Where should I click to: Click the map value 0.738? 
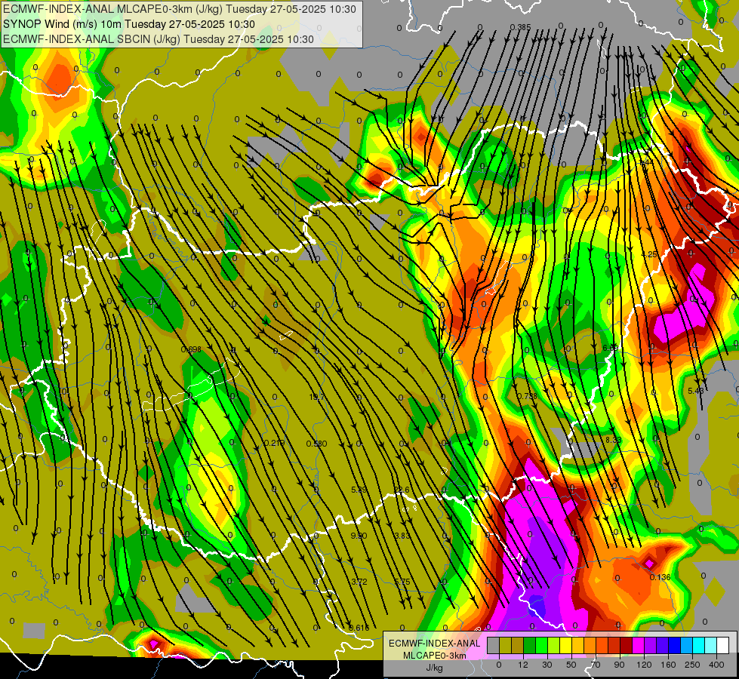click(527, 396)
